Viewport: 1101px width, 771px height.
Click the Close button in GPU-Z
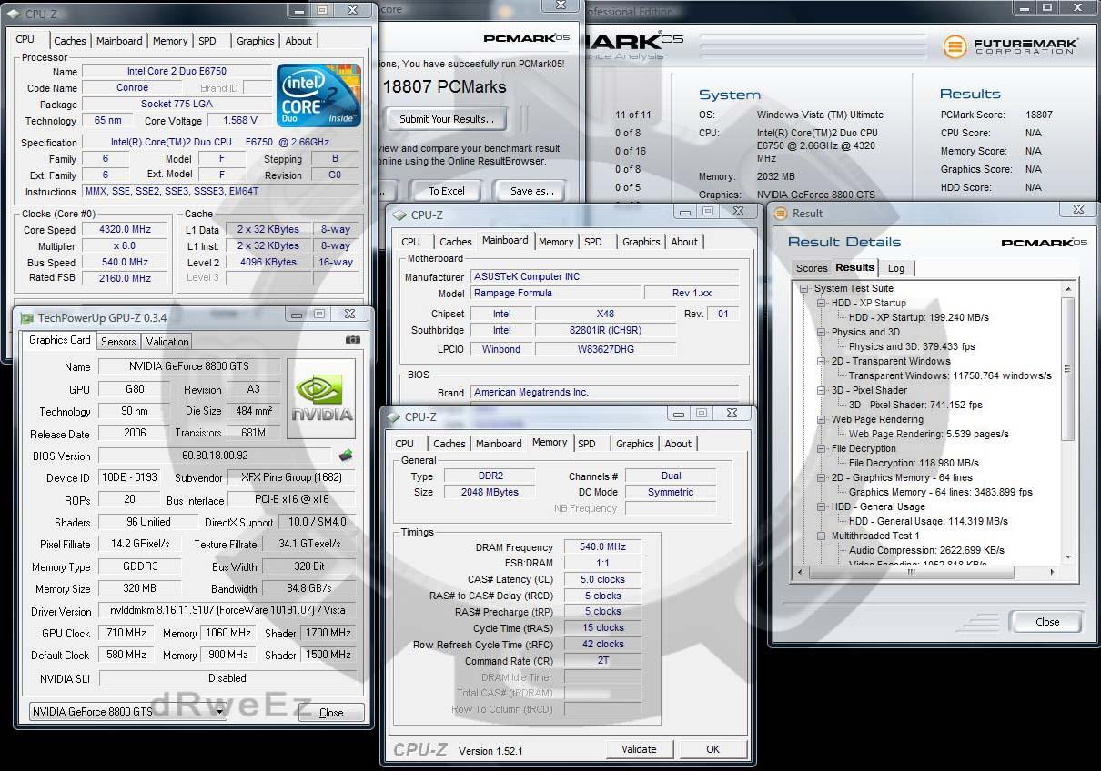click(x=331, y=713)
